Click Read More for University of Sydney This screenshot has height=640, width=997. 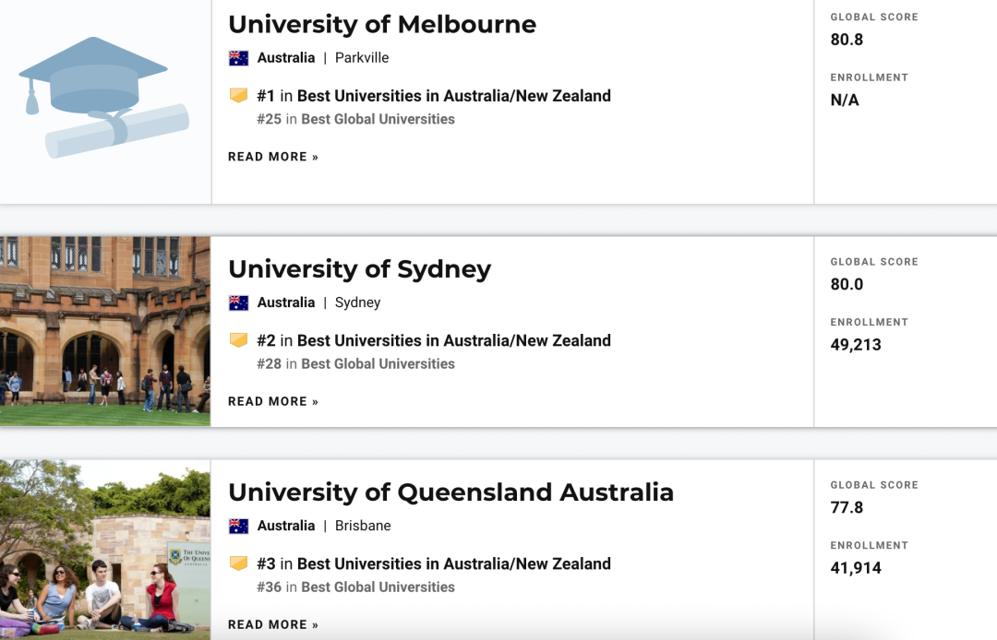tap(273, 401)
